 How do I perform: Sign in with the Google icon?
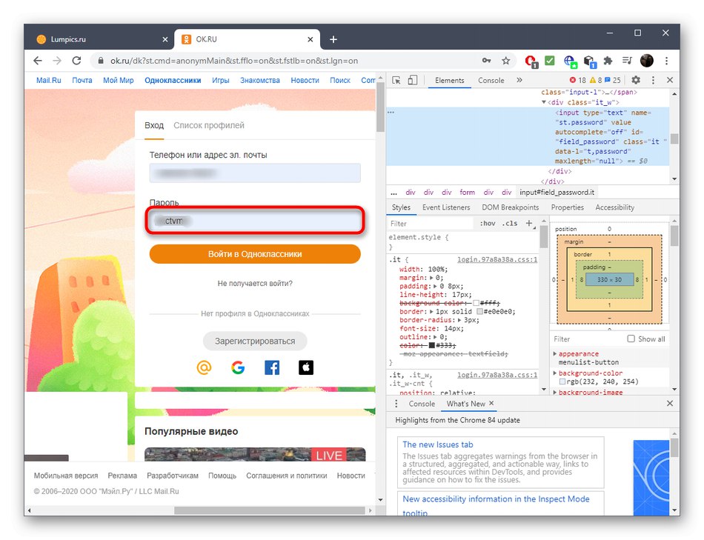[238, 367]
